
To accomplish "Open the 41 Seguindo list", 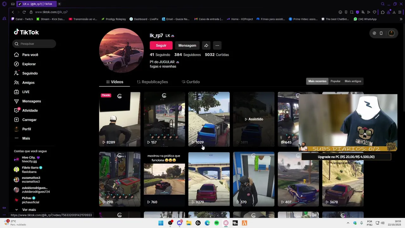I will [160, 55].
